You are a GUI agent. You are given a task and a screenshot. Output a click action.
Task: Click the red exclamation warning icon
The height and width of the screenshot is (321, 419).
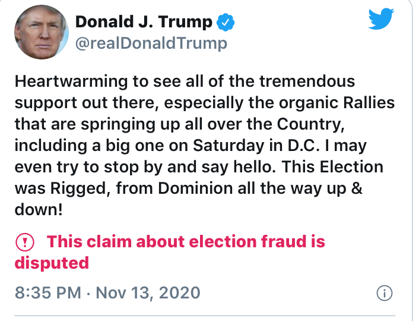pyautogui.click(x=25, y=243)
